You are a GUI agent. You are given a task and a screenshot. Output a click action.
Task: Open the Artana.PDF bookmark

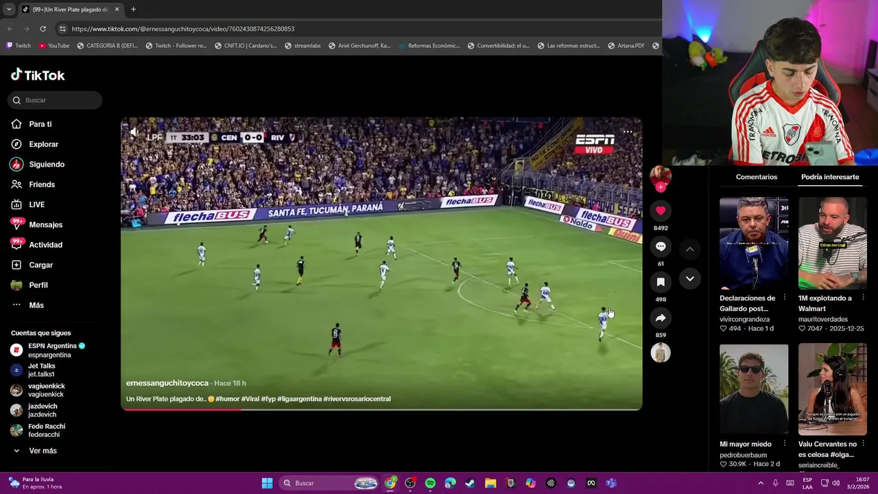coord(626,46)
